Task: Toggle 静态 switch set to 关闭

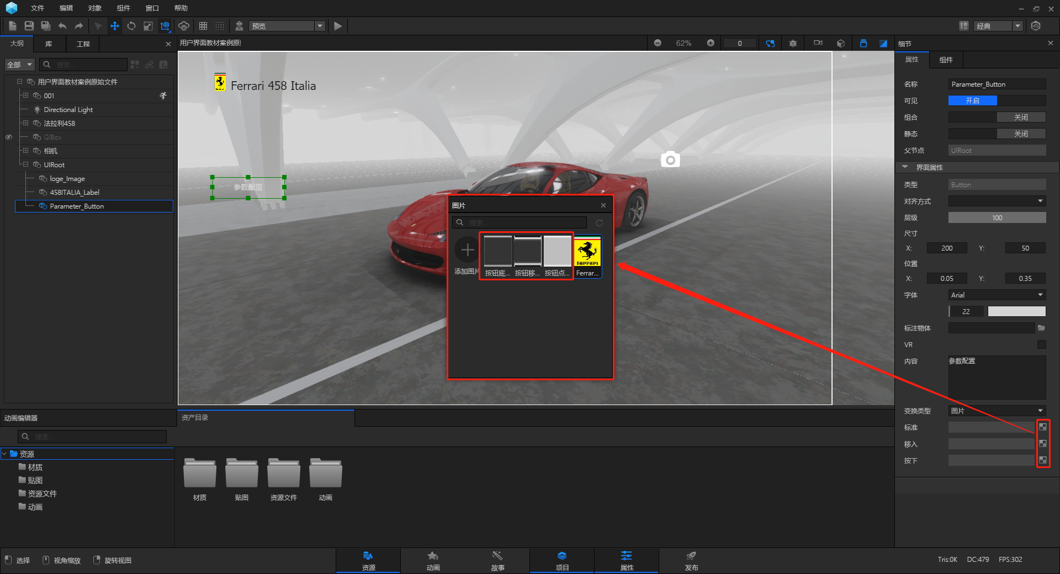Action: point(997,134)
